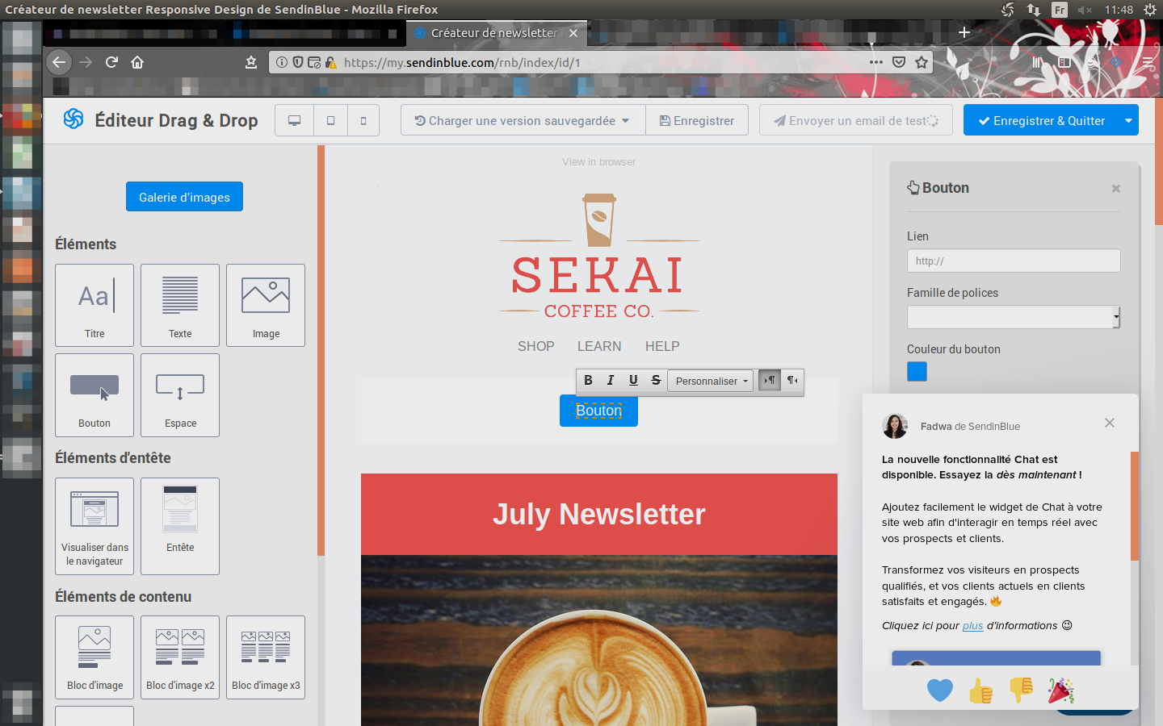Viewport: 1163px width, 726px height.
Task: Click the plus link in chat message
Action: tap(972, 626)
